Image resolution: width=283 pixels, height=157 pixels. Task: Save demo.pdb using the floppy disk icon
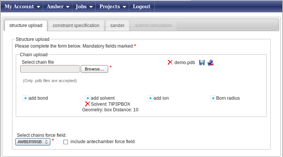(x=202, y=63)
